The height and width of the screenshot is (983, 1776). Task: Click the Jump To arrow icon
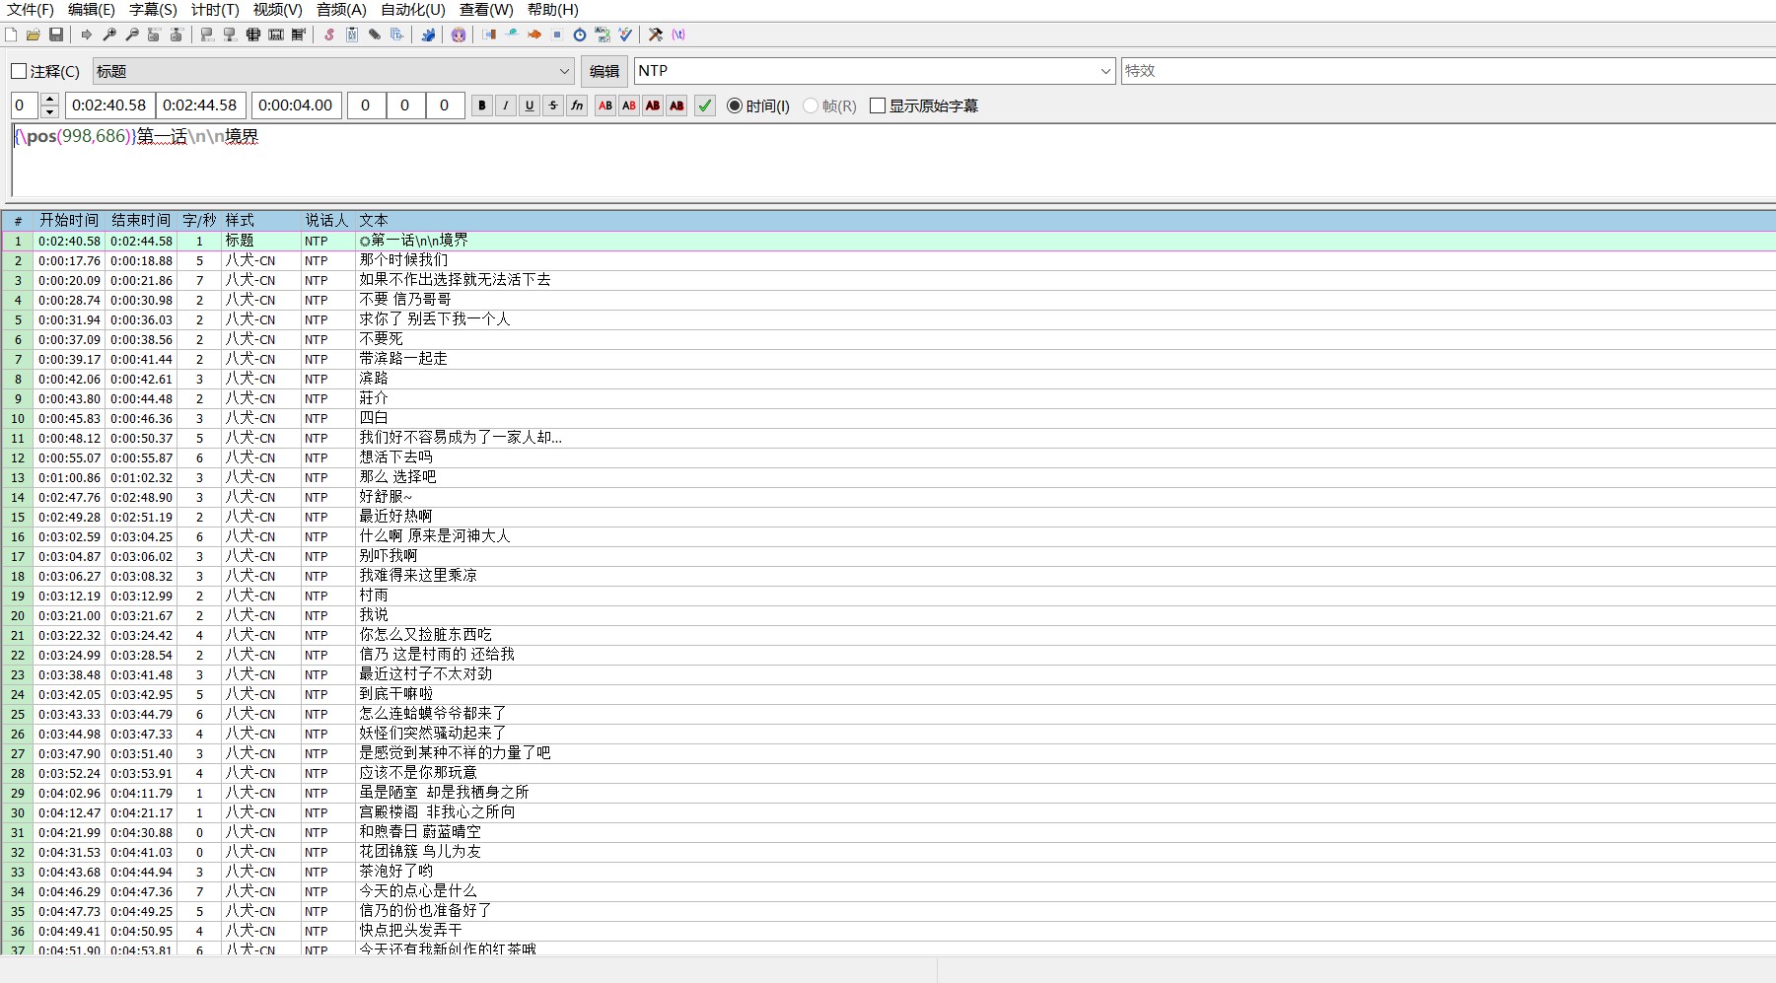87,35
